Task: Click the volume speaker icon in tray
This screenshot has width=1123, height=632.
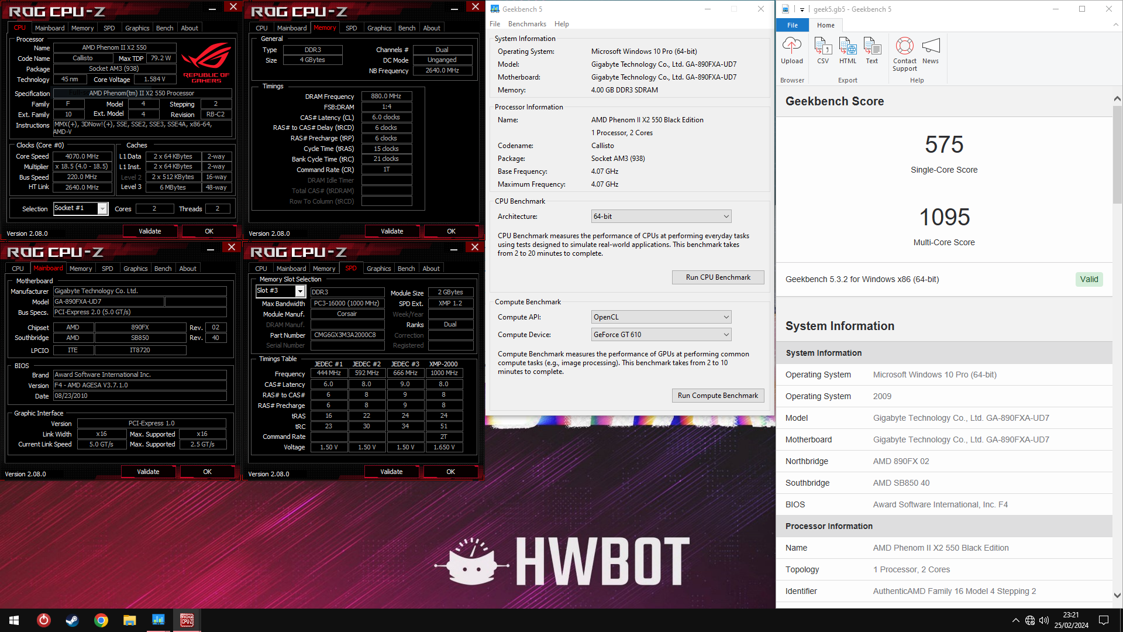Action: point(1044,620)
